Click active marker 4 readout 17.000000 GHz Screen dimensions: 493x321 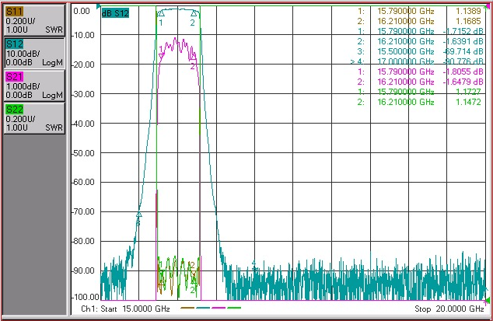(x=406, y=61)
